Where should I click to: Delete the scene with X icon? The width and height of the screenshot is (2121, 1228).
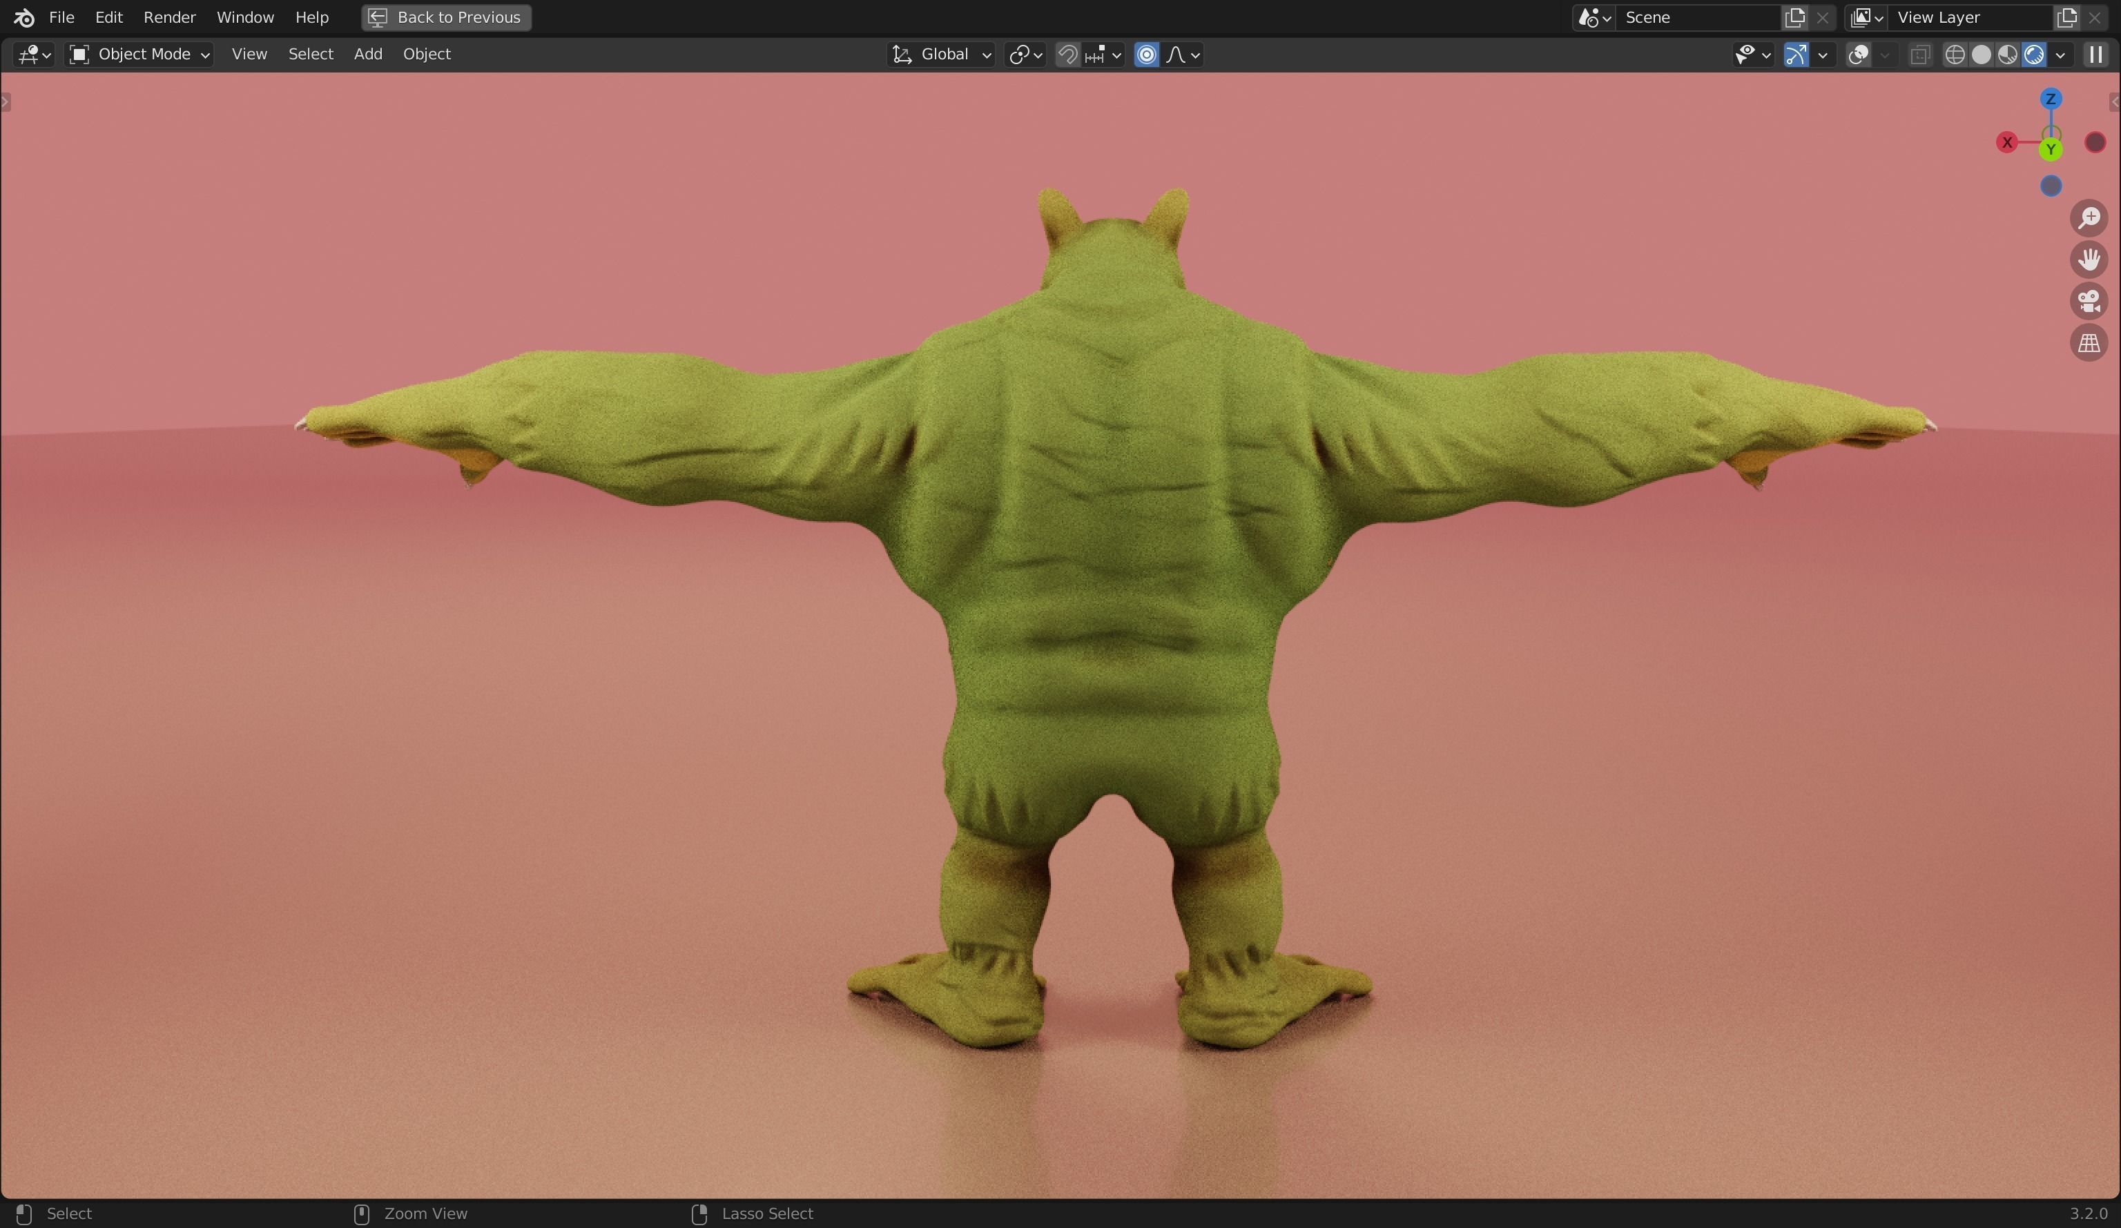pyautogui.click(x=1822, y=17)
